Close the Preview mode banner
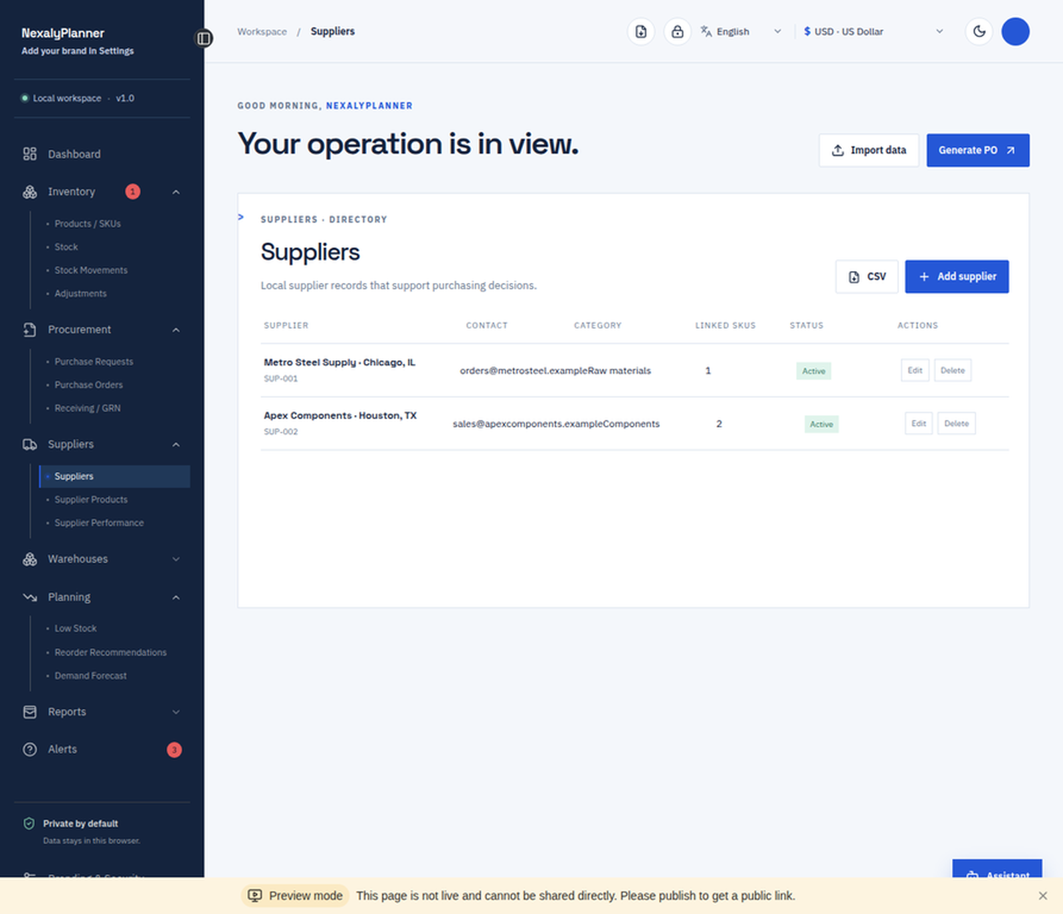The width and height of the screenshot is (1063, 914). tap(1043, 896)
